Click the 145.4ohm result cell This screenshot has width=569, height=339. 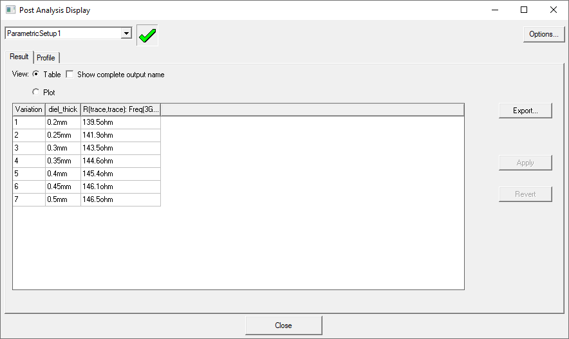pos(120,174)
